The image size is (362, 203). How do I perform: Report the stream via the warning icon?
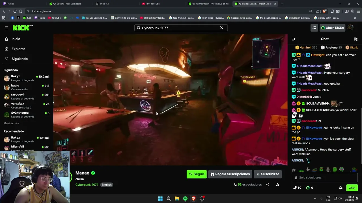pyautogui.click(x=278, y=185)
